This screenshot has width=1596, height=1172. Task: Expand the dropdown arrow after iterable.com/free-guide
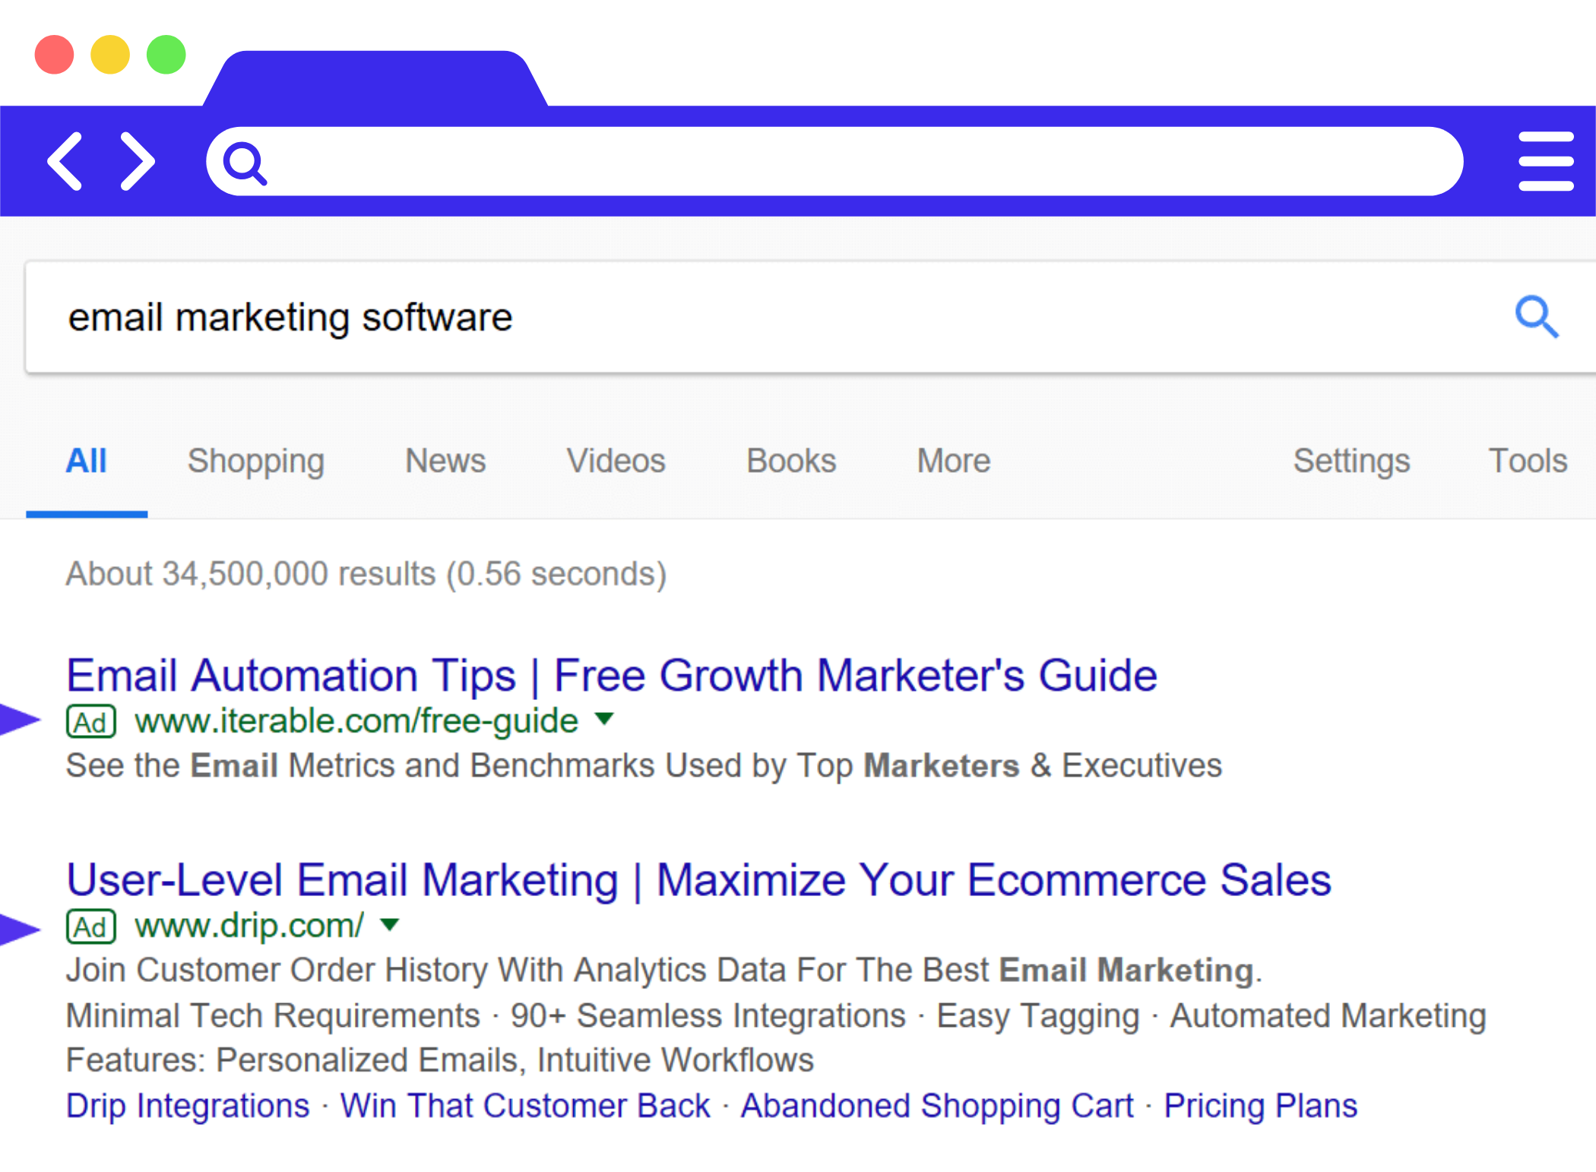point(604,718)
